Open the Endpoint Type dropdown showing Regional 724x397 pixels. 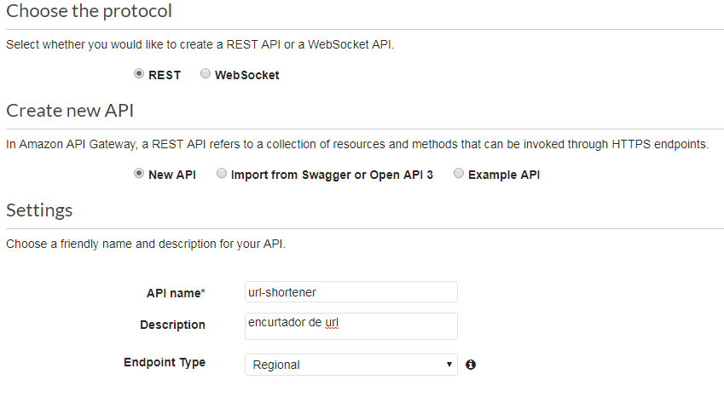[350, 365]
